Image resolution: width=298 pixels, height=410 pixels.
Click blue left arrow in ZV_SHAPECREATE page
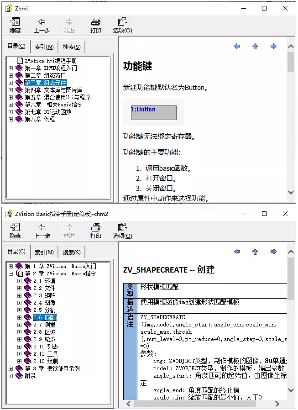pos(237,252)
